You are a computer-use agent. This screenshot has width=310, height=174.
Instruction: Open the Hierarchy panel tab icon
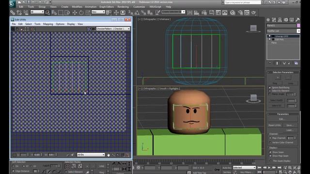(280, 20)
